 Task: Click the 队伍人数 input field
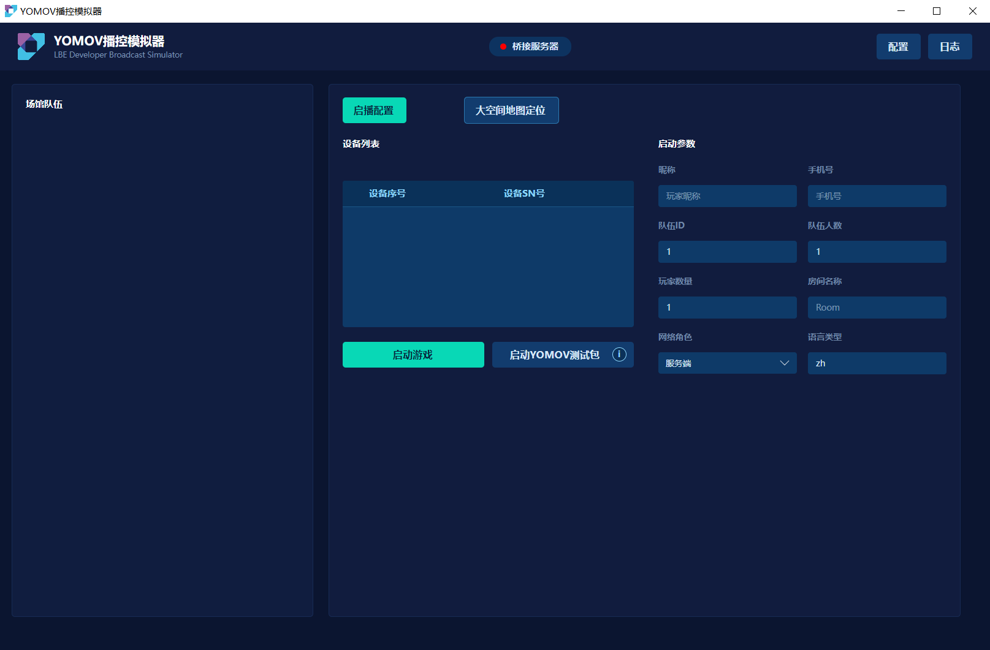(877, 252)
